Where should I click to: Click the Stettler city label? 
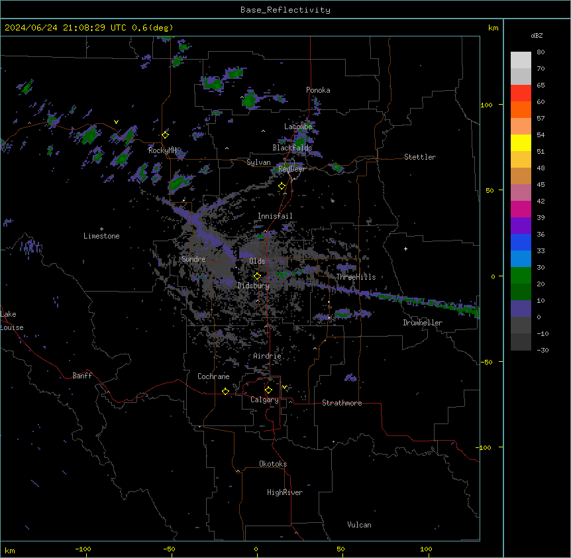pyautogui.click(x=419, y=157)
